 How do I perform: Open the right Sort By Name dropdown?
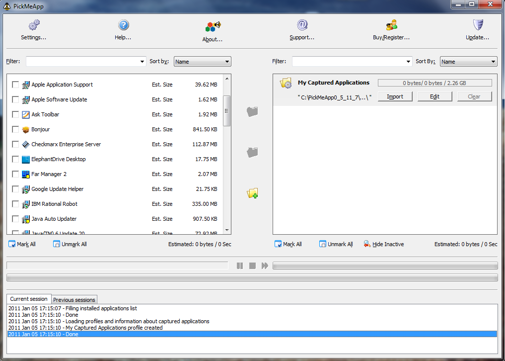tap(469, 62)
